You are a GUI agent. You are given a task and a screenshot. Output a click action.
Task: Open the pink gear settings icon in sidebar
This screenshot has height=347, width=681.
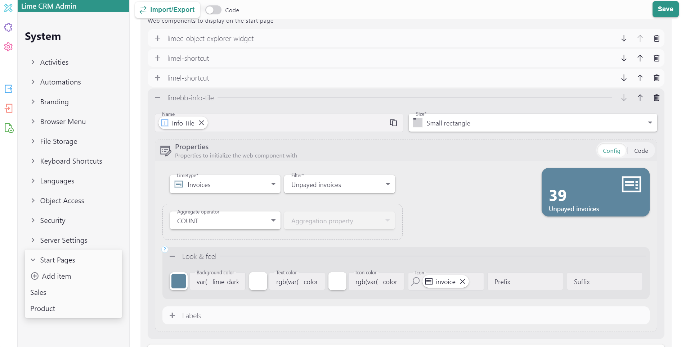pyautogui.click(x=8, y=47)
